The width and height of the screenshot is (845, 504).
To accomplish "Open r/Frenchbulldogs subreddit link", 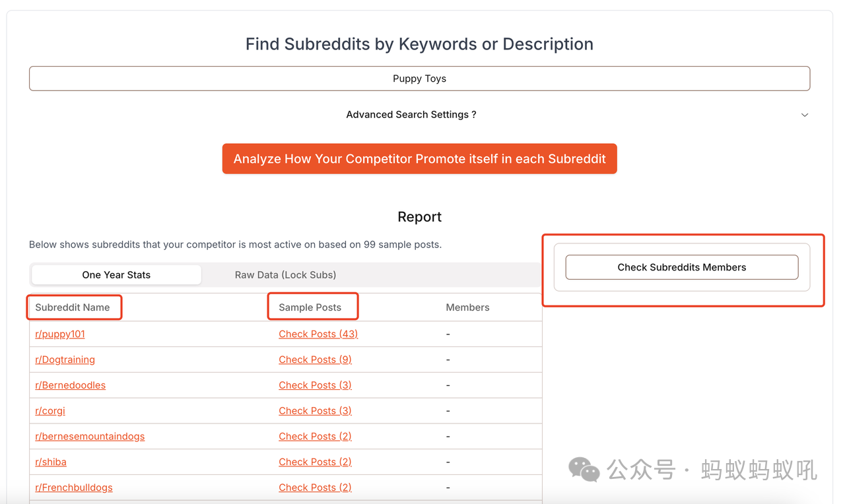I will click(74, 488).
